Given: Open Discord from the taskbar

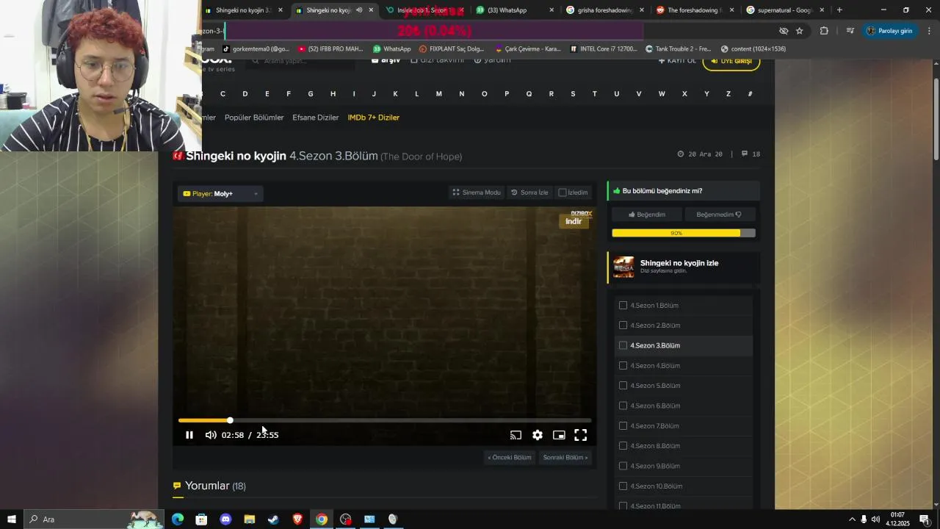Looking at the screenshot, I should tap(225, 519).
